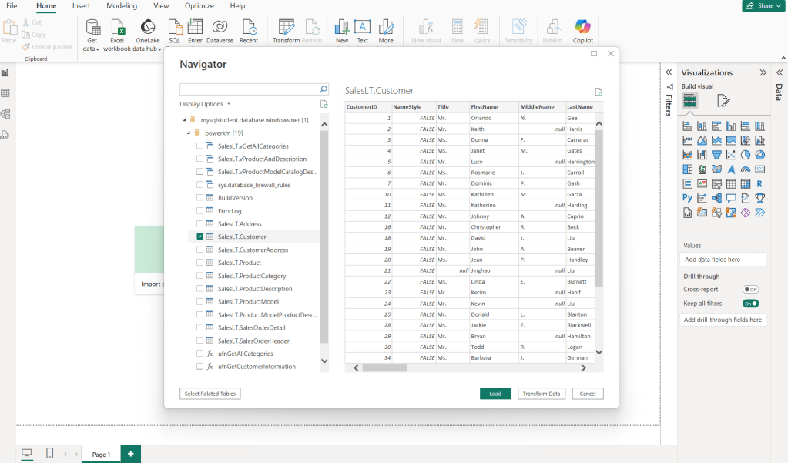Open the Modeling ribbon tab
The height and width of the screenshot is (463, 788).
tap(122, 6)
